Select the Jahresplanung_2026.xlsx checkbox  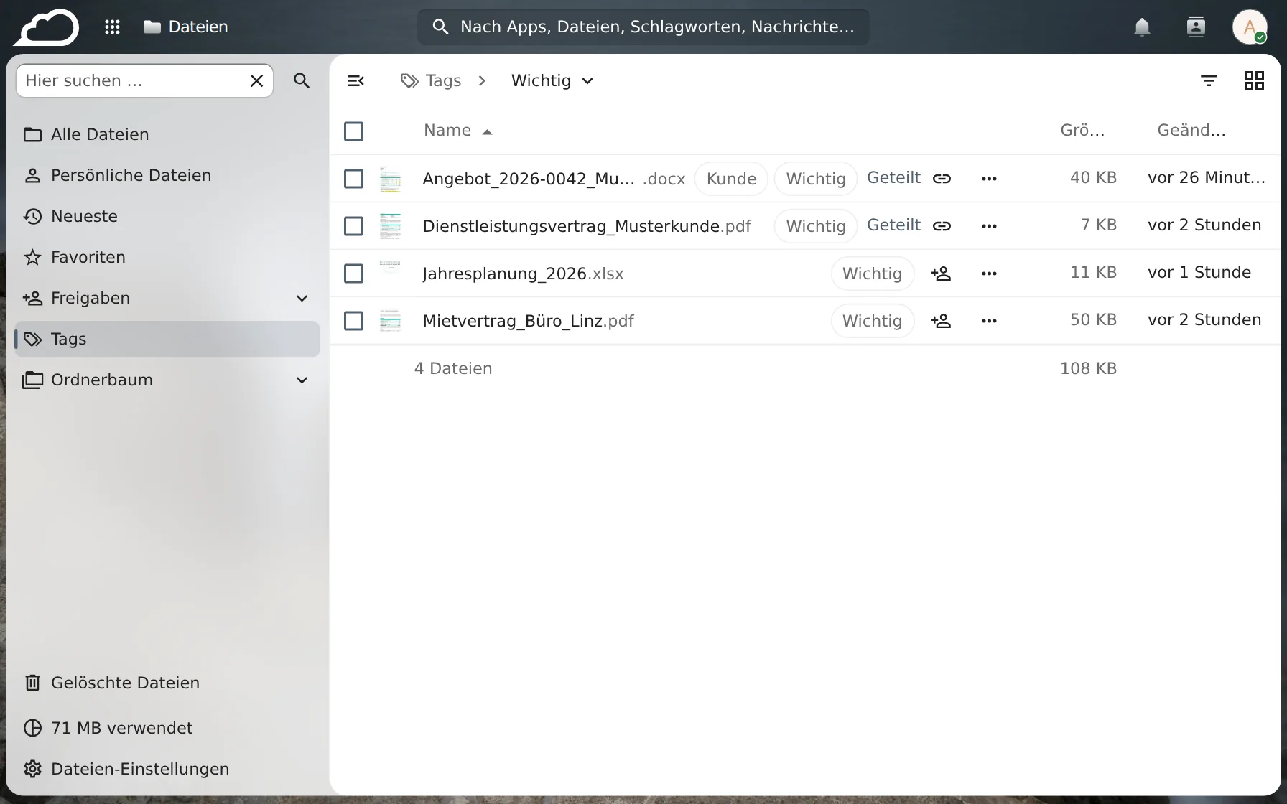click(x=353, y=274)
